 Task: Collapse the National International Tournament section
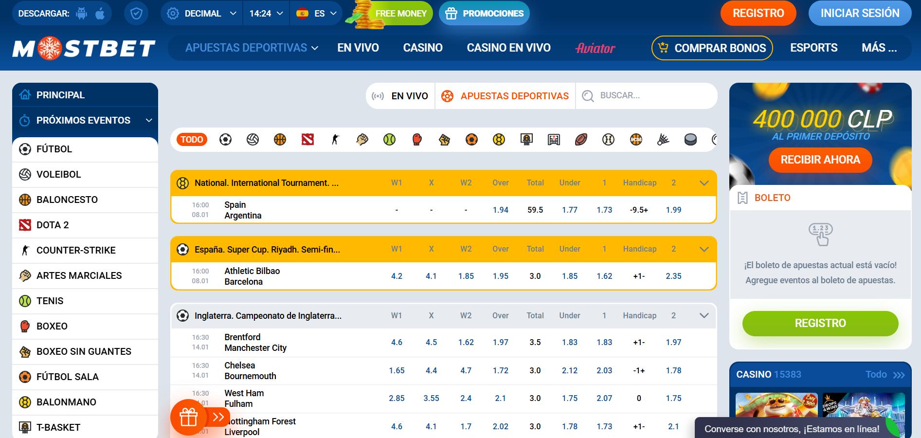click(x=704, y=183)
